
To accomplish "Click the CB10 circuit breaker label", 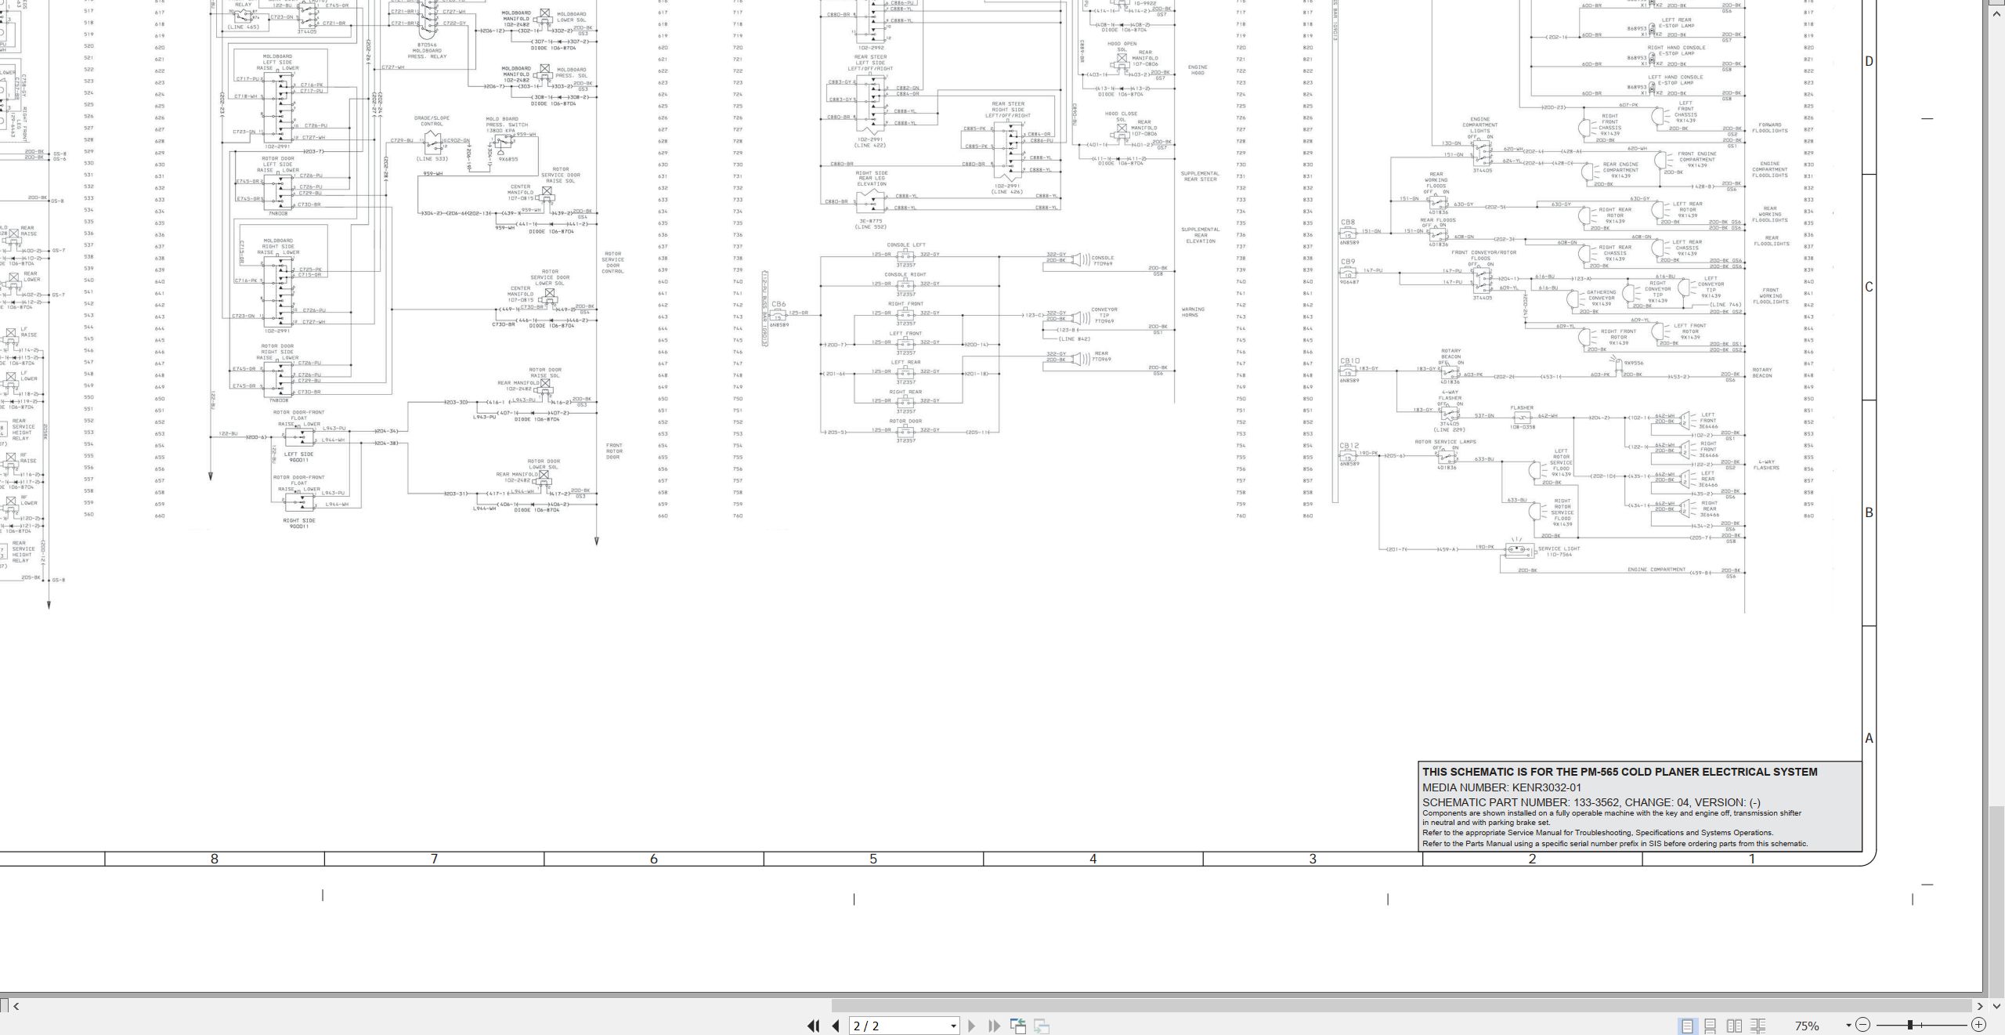I will tap(1349, 361).
